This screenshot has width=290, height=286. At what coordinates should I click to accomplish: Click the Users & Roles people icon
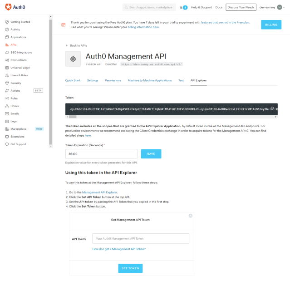pyautogui.click(x=7, y=75)
